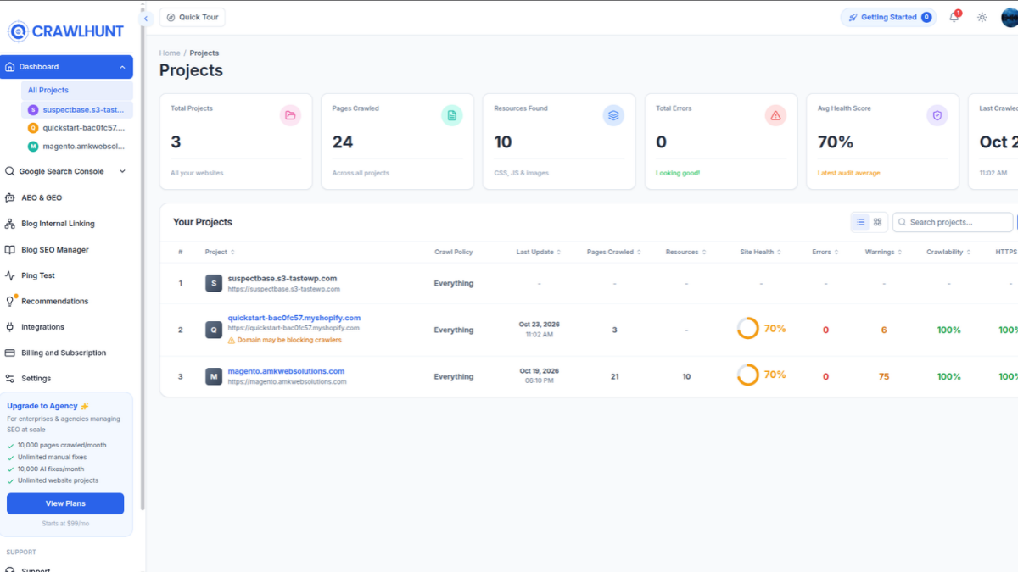Click the Recommendations lightbulb icon
Viewport: 1018px width, 572px height.
point(10,301)
